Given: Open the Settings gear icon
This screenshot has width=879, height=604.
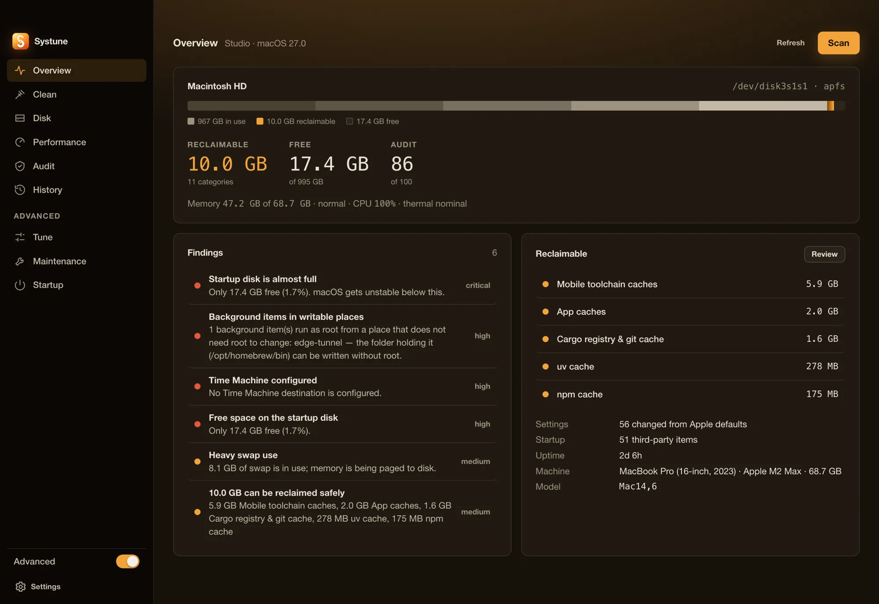Looking at the screenshot, I should coord(21,587).
